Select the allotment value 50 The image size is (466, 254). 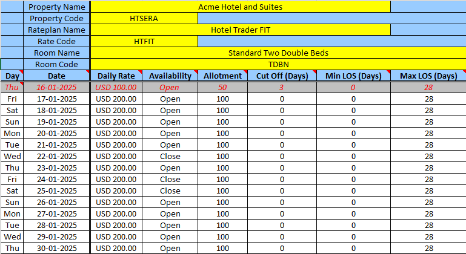click(222, 87)
